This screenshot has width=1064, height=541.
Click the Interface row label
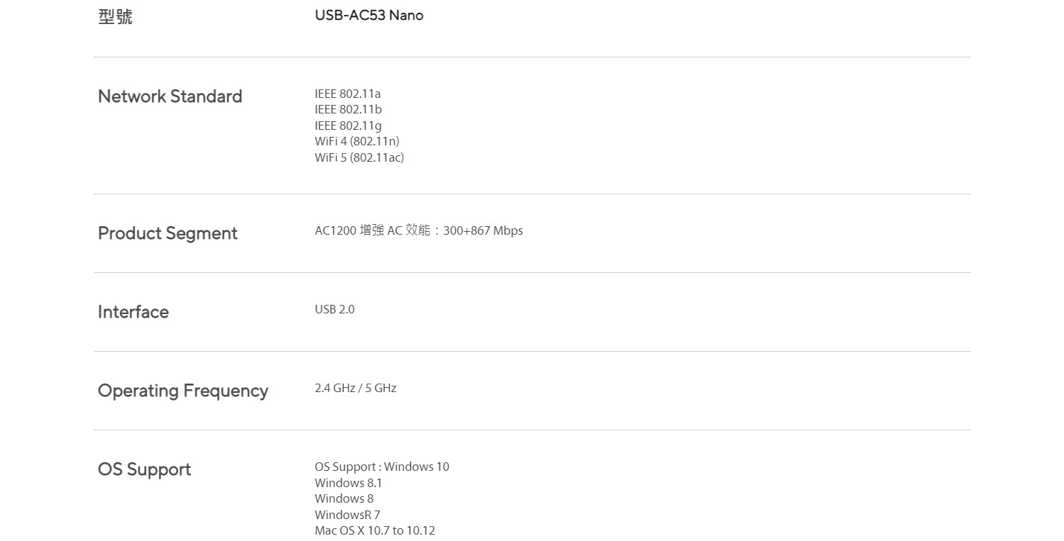point(133,312)
